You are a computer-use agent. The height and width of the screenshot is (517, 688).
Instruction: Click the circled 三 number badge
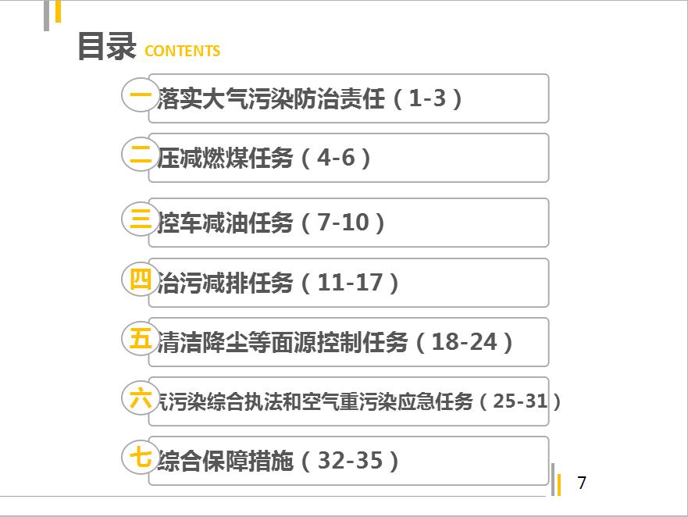point(141,218)
